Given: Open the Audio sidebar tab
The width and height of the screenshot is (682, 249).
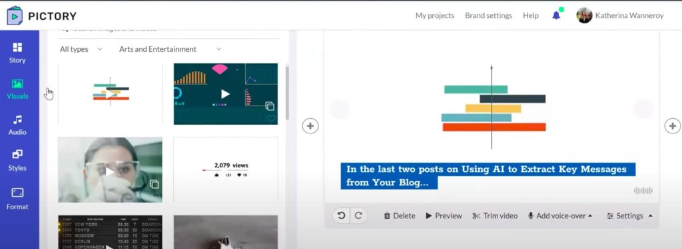Looking at the screenshot, I should coord(17,125).
